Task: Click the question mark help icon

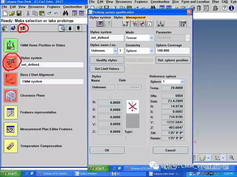Action: click(224, 8)
